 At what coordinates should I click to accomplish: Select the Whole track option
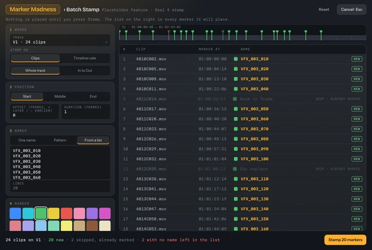[35, 71]
